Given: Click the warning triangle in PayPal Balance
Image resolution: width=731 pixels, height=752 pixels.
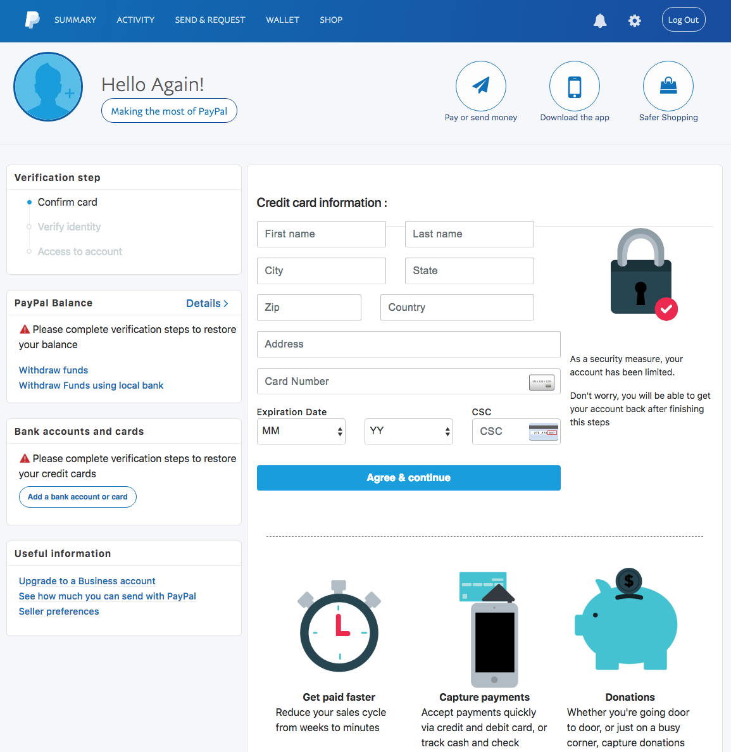Looking at the screenshot, I should pos(25,330).
